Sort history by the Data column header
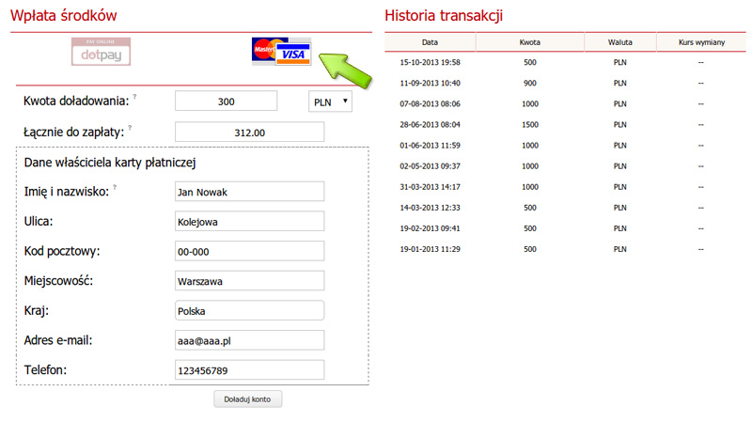This screenshot has width=752, height=422. 430,42
